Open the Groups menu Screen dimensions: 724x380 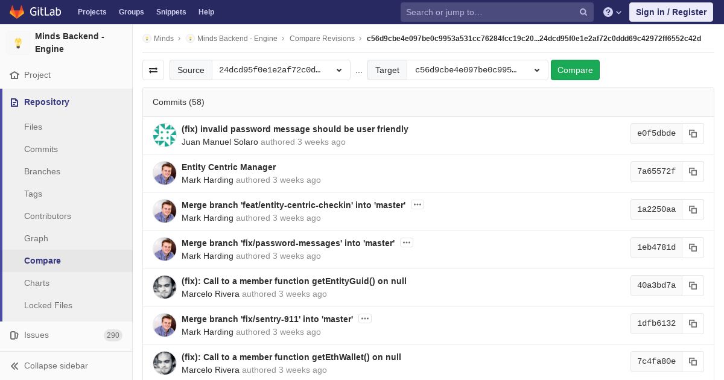pyautogui.click(x=131, y=12)
